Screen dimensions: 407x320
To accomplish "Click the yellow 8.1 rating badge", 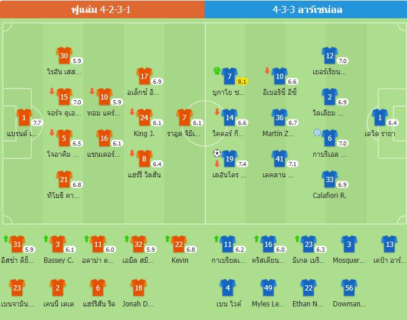I will point(242,81).
